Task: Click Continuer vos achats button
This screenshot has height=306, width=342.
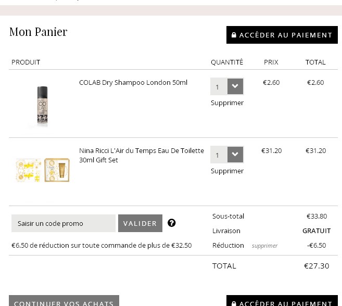Action: [64, 301]
